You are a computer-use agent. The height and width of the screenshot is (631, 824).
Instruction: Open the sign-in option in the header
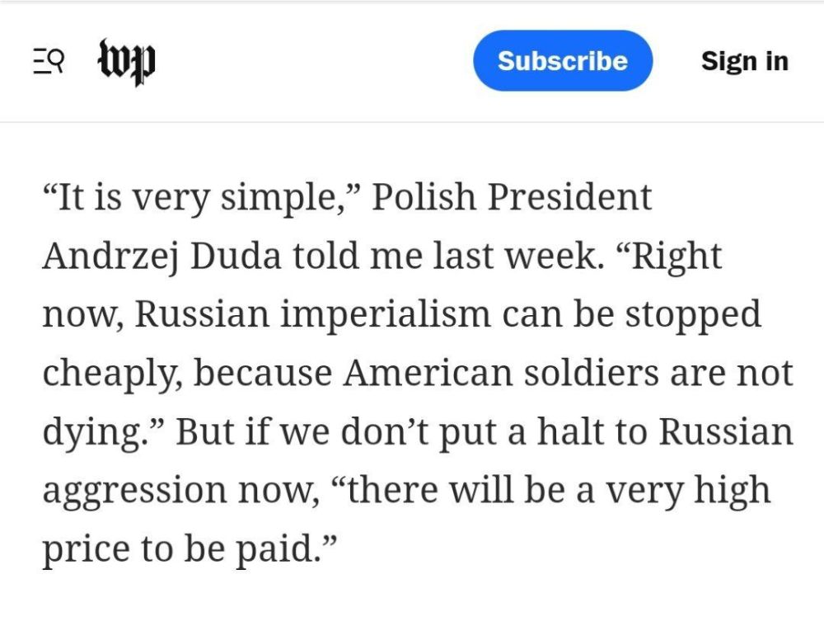(x=744, y=61)
